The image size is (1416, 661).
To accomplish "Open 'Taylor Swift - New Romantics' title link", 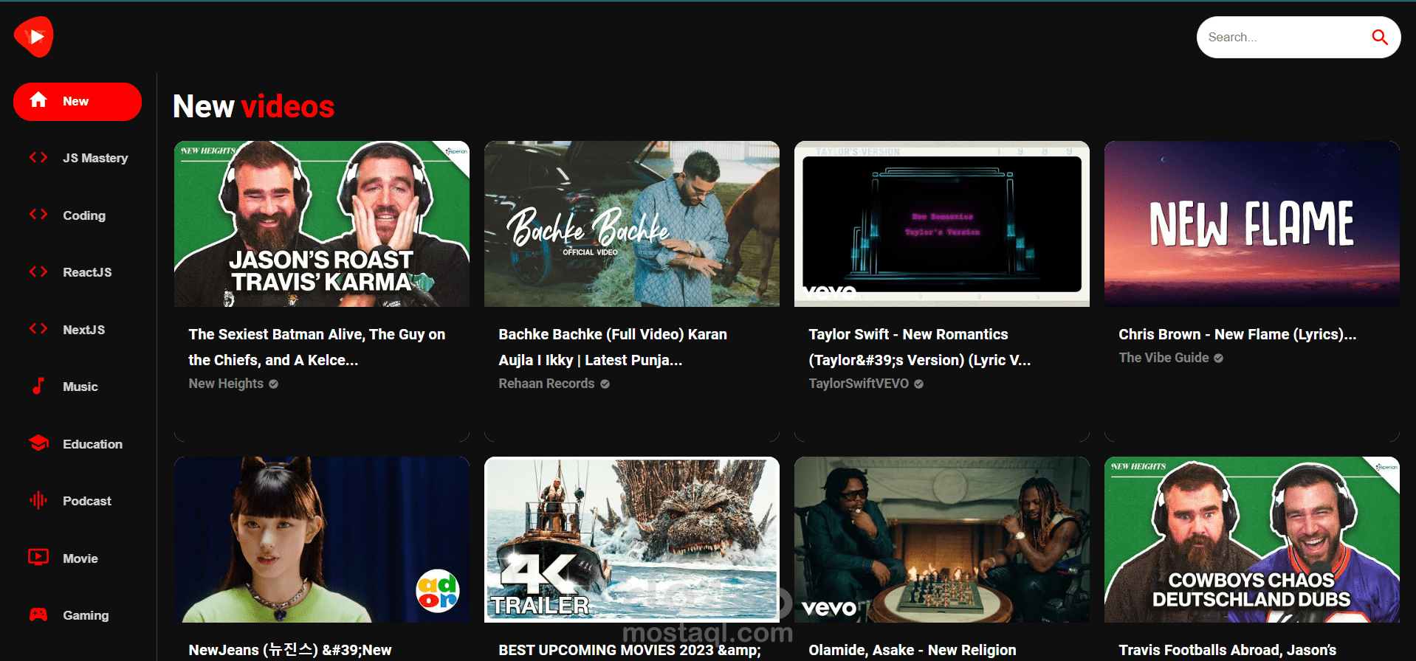I will tap(920, 347).
